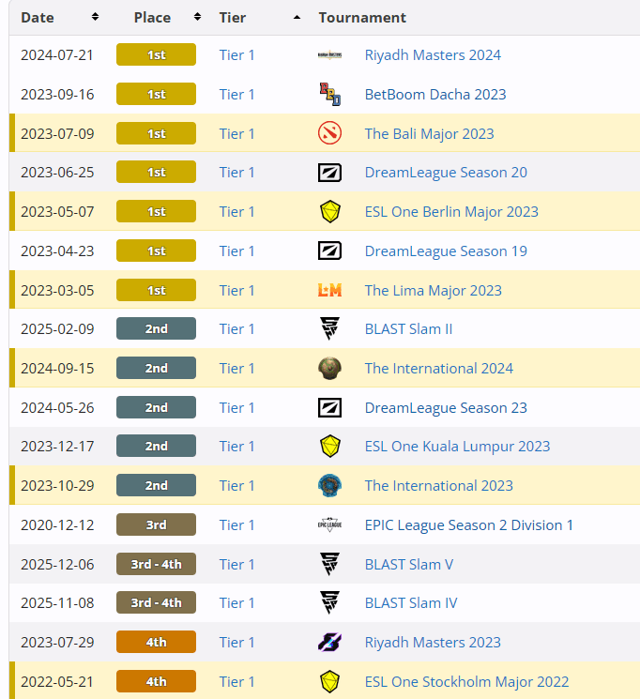
Task: Click Tier 1 link in BLAST Slam V row
Action: click(x=236, y=565)
